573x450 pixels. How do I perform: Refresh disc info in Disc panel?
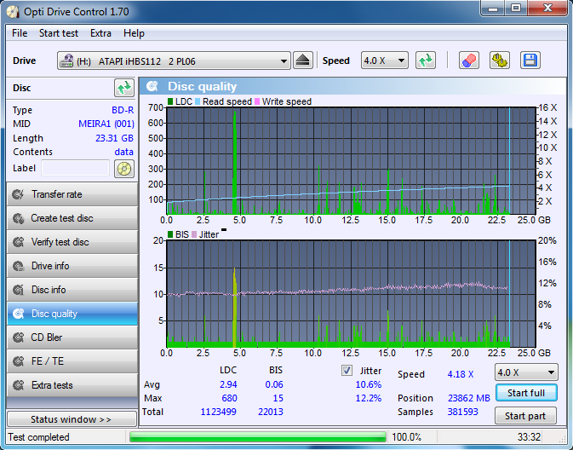[x=124, y=88]
